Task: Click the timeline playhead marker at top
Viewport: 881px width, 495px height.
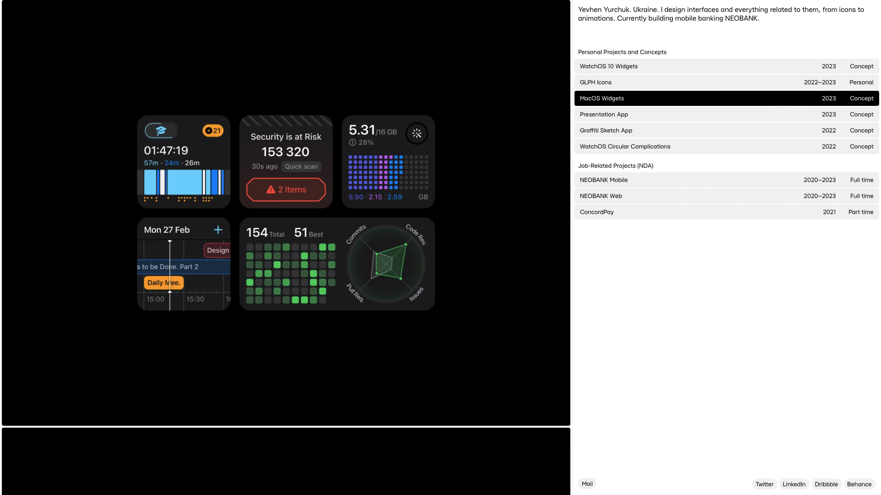Action: (170, 242)
